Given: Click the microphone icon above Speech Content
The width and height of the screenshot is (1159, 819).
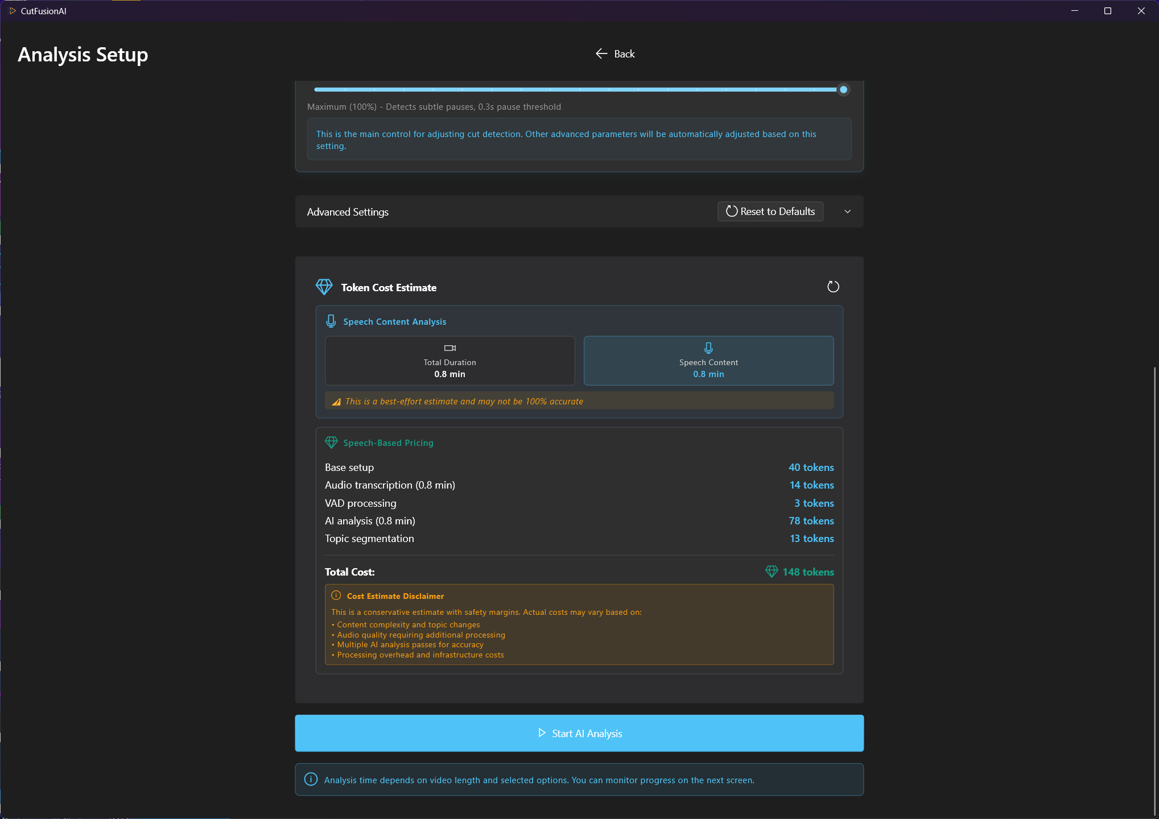Looking at the screenshot, I should click(x=708, y=348).
